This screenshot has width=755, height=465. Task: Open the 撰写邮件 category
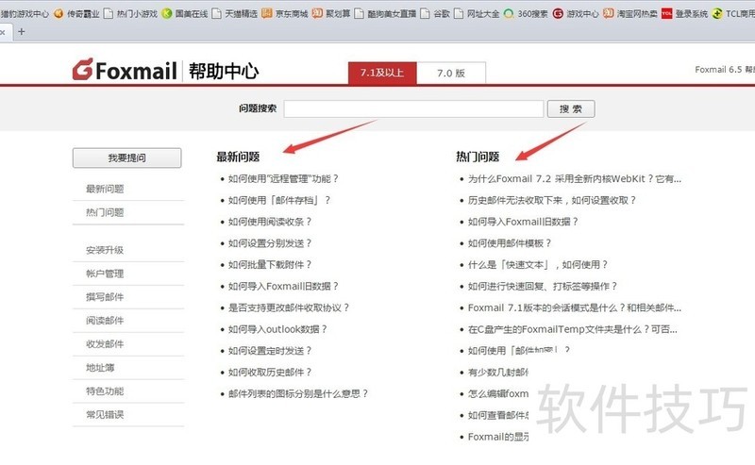pyautogui.click(x=105, y=297)
